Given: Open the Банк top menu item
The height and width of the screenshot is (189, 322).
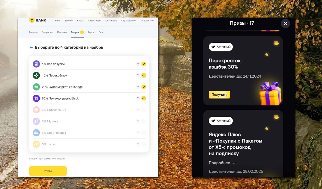Looking at the screenshot, I should pyautogui.click(x=58, y=20).
